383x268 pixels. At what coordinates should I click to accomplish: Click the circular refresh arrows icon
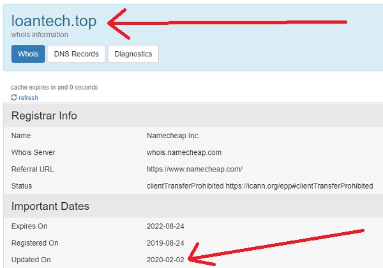pyautogui.click(x=14, y=97)
